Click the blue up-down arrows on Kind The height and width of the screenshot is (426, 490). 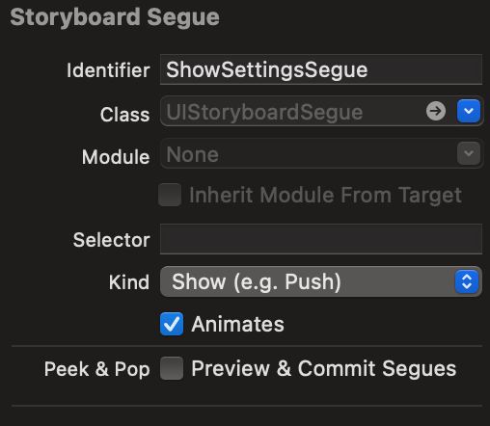467,281
